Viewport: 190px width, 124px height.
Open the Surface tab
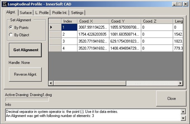click(x=26, y=13)
